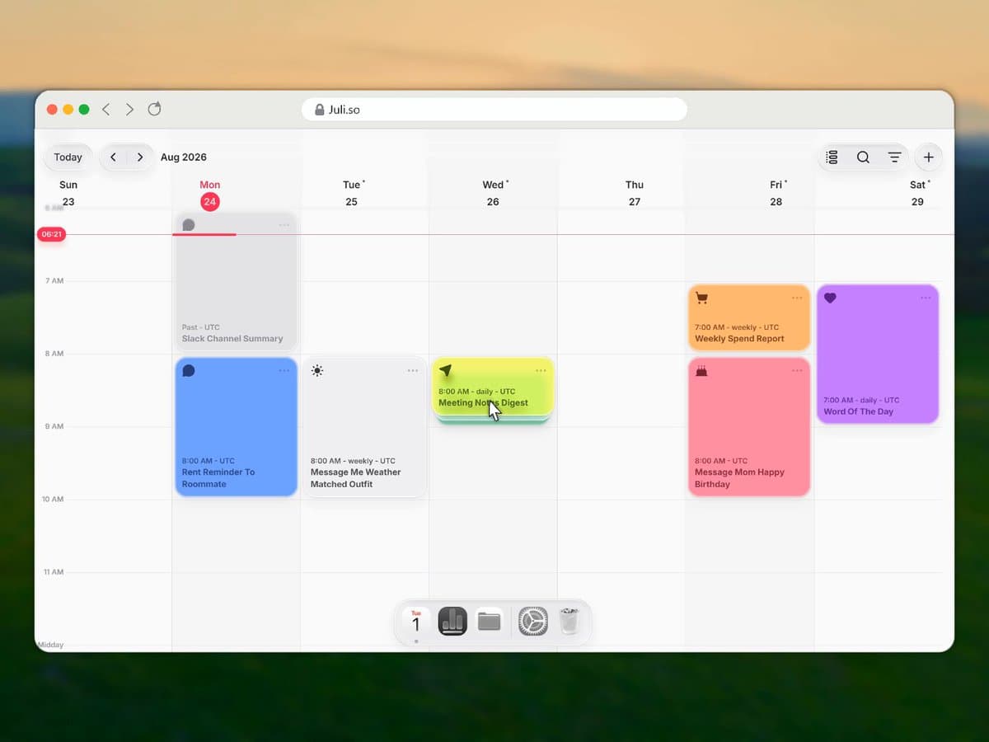Open options for Slack Channel Summary
The image size is (989, 742).
click(284, 225)
